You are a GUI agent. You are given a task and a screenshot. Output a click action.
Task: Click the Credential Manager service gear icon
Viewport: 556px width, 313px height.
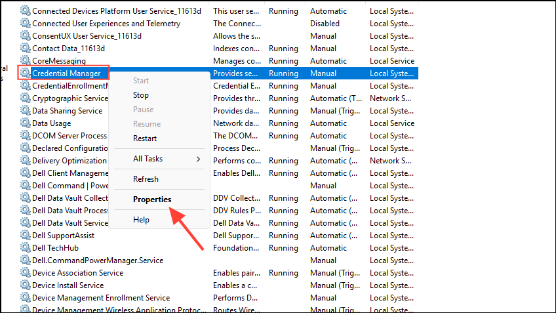[26, 73]
